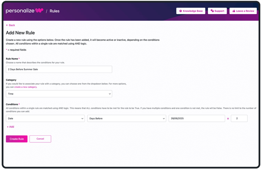Screen dimensions: 262x170
Task: Focus the Rule Name input field
Action: (x=59, y=69)
